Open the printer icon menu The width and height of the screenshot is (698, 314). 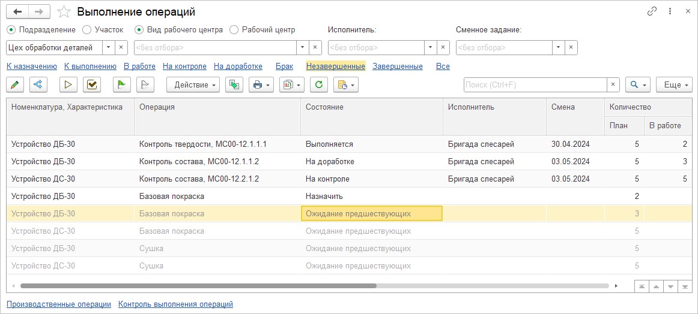tap(261, 85)
